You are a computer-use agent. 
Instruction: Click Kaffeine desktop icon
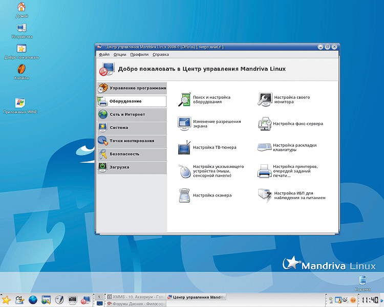point(22,73)
